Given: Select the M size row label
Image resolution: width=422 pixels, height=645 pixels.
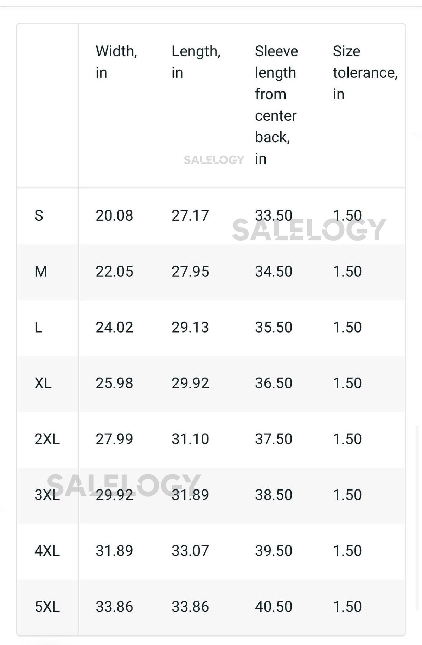Looking at the screenshot, I should (41, 271).
